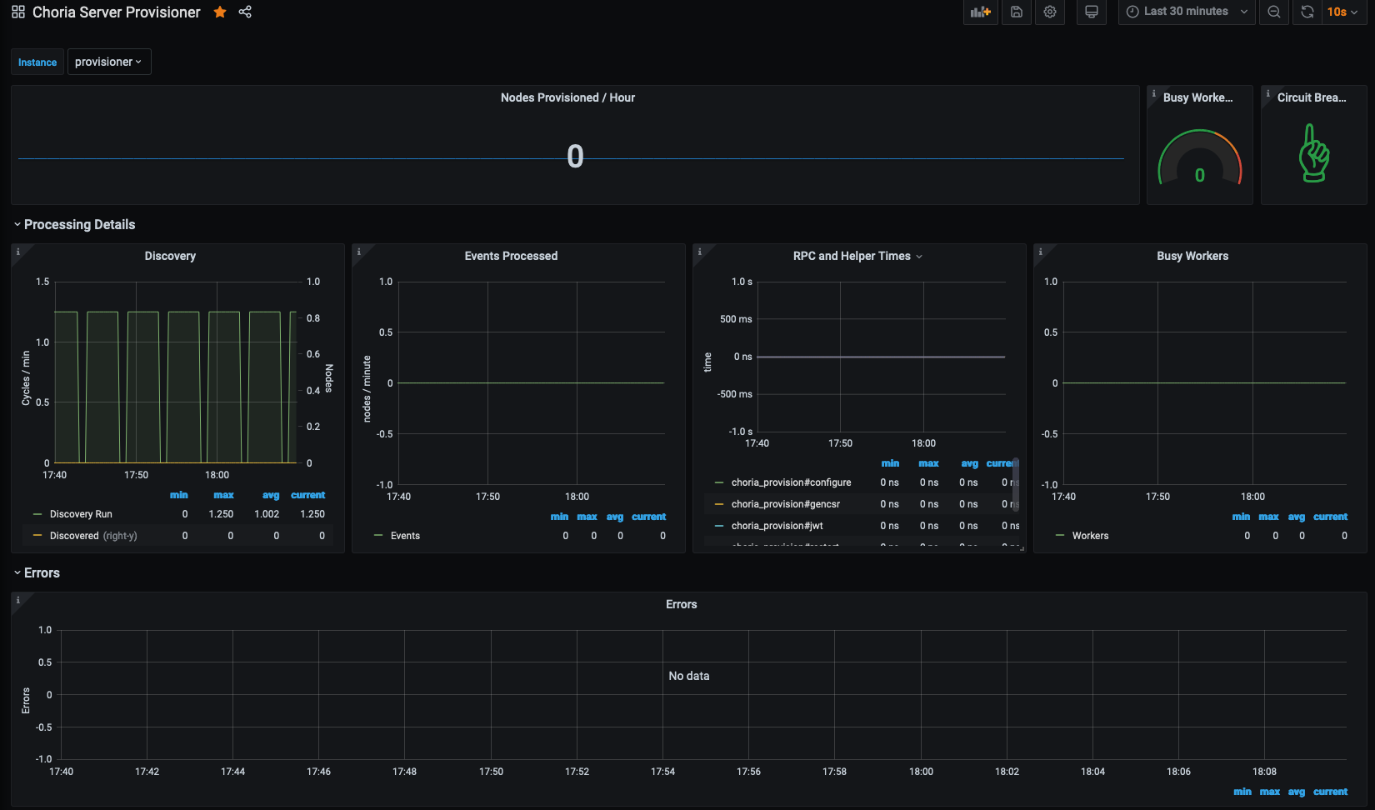Refresh the dashboard
The width and height of the screenshot is (1375, 810).
(x=1307, y=12)
